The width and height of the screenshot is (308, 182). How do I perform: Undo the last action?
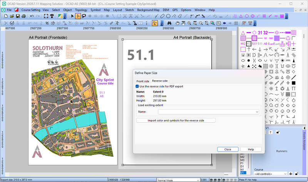(x=32, y=16)
